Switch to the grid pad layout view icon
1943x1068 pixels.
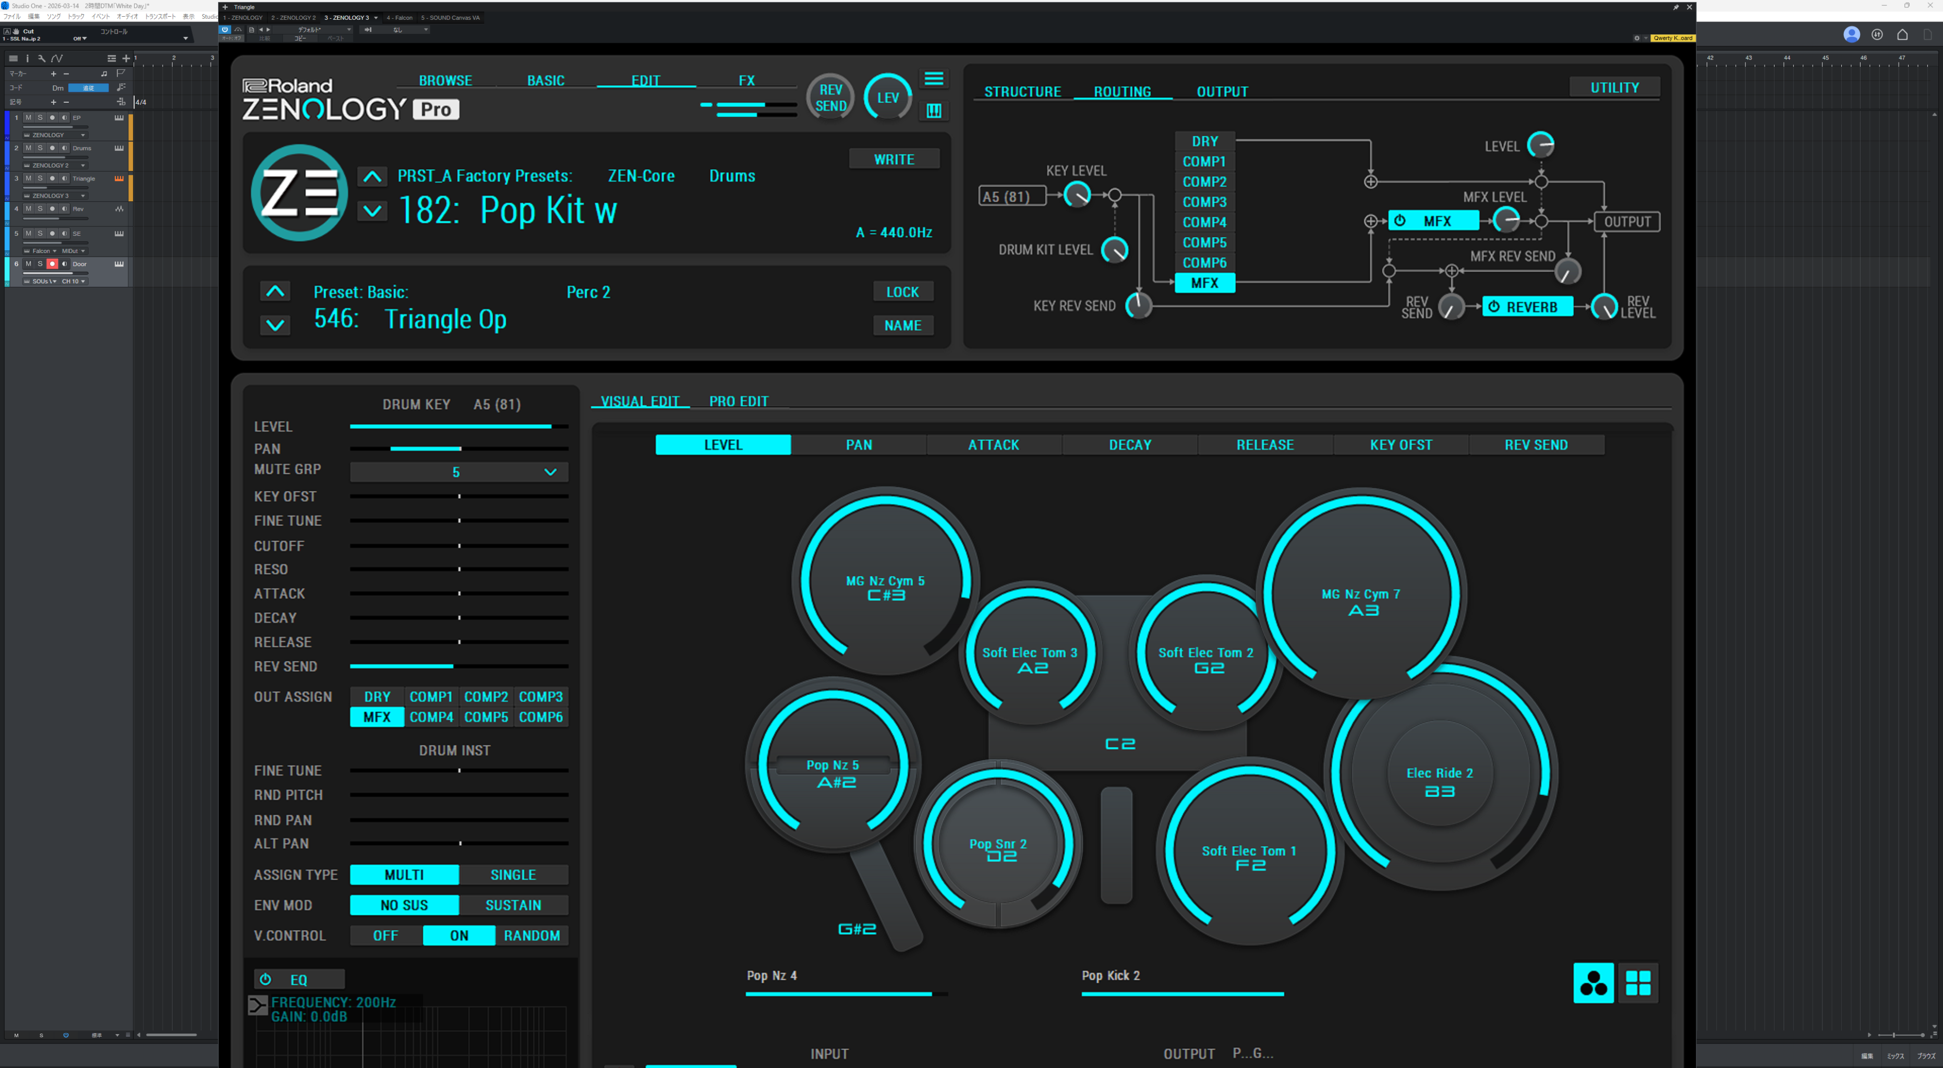click(x=1637, y=983)
